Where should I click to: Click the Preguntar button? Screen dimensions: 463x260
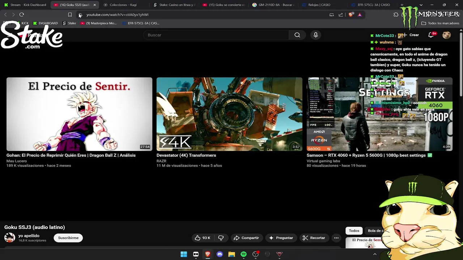pos(281,238)
